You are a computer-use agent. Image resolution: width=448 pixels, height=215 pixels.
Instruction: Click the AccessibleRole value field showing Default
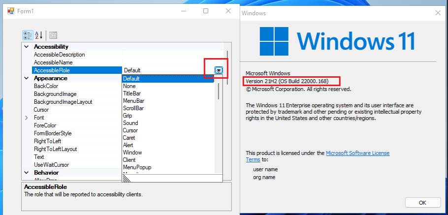point(168,70)
